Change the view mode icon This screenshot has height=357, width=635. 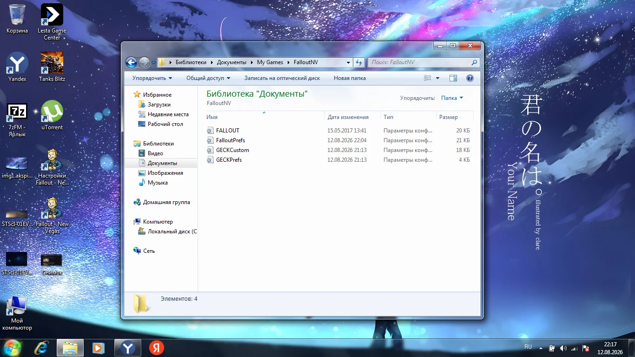pyautogui.click(x=428, y=78)
